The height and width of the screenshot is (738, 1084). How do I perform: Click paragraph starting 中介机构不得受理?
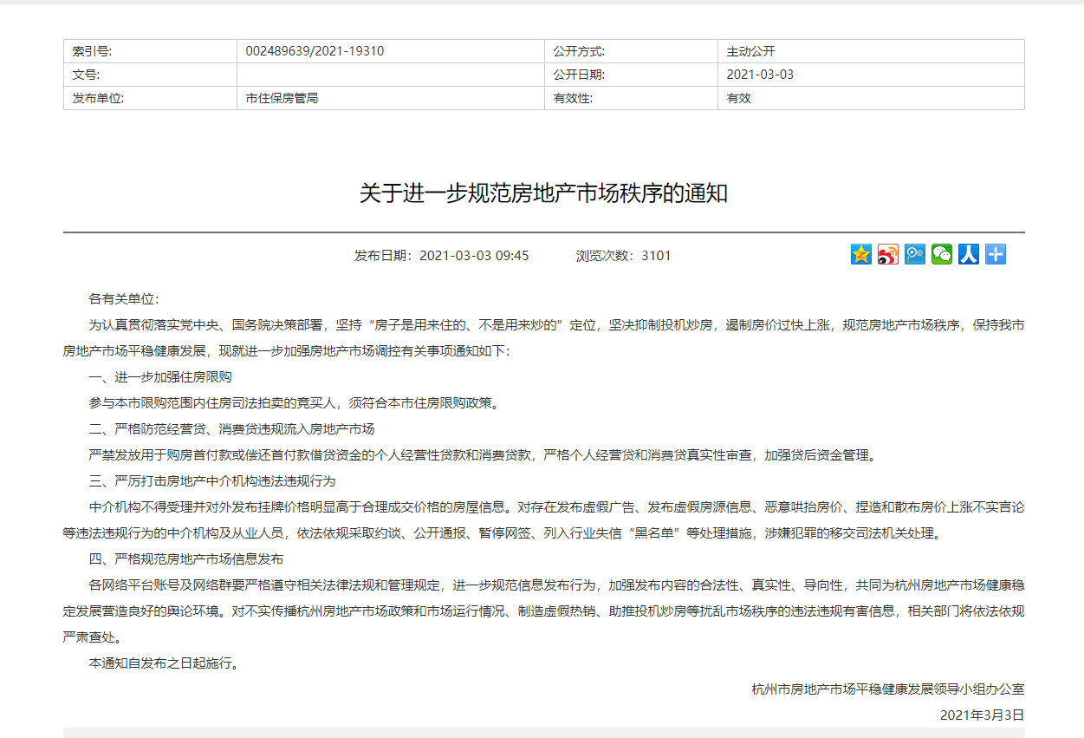(x=543, y=519)
